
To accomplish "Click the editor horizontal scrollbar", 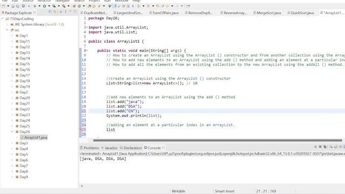I will click(x=218, y=140).
